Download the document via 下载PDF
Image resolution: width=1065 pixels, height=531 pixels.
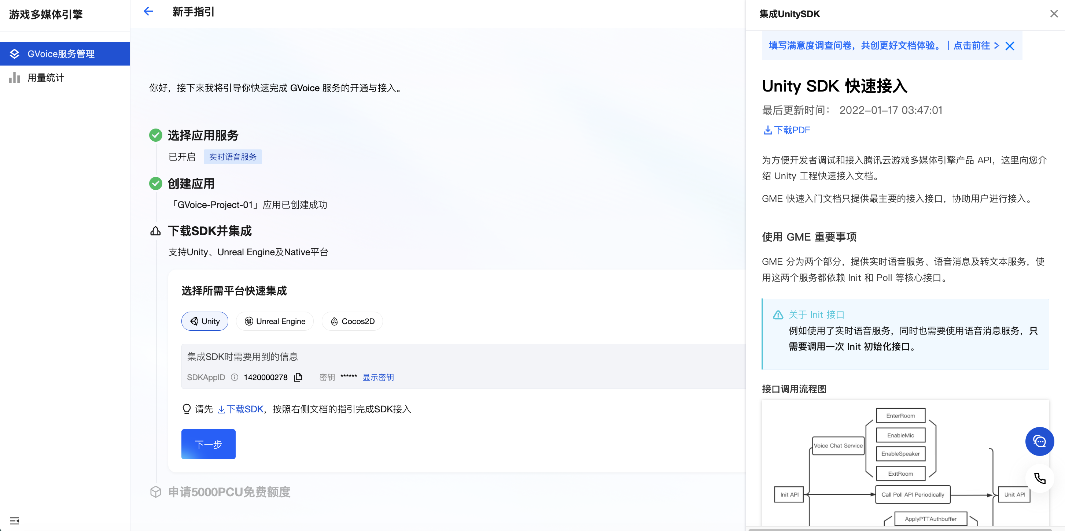(x=787, y=130)
